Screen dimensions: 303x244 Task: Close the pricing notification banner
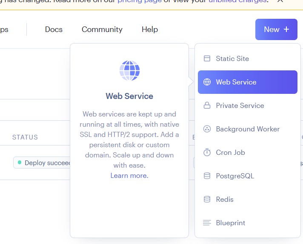tap(280, 1)
